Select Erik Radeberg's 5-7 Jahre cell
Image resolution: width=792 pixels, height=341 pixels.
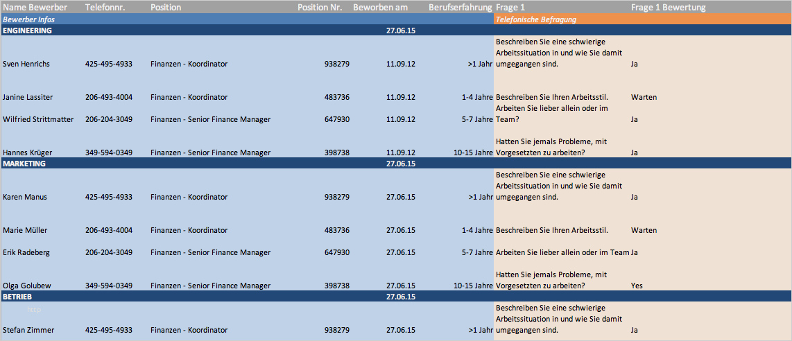click(x=477, y=252)
